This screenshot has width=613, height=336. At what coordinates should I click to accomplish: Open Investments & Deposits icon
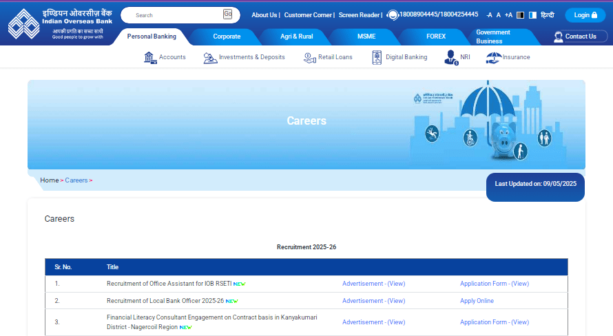210,57
